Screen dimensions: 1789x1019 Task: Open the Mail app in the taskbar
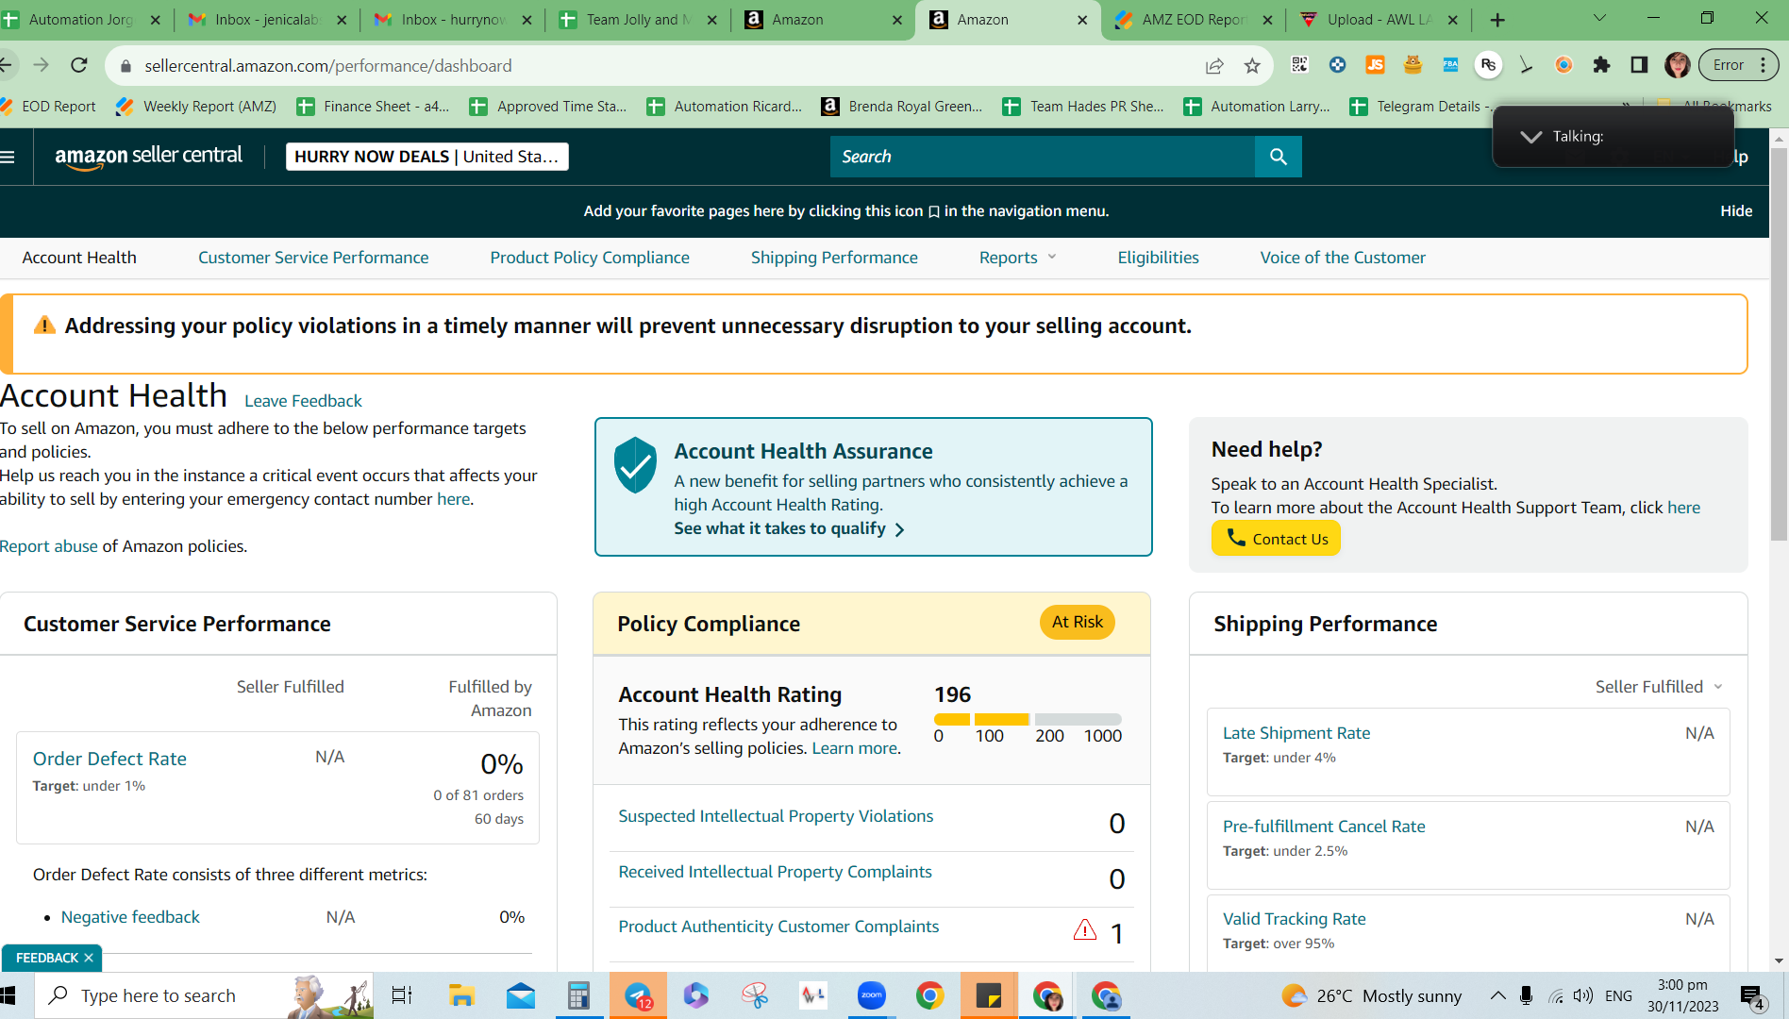pyautogui.click(x=520, y=995)
